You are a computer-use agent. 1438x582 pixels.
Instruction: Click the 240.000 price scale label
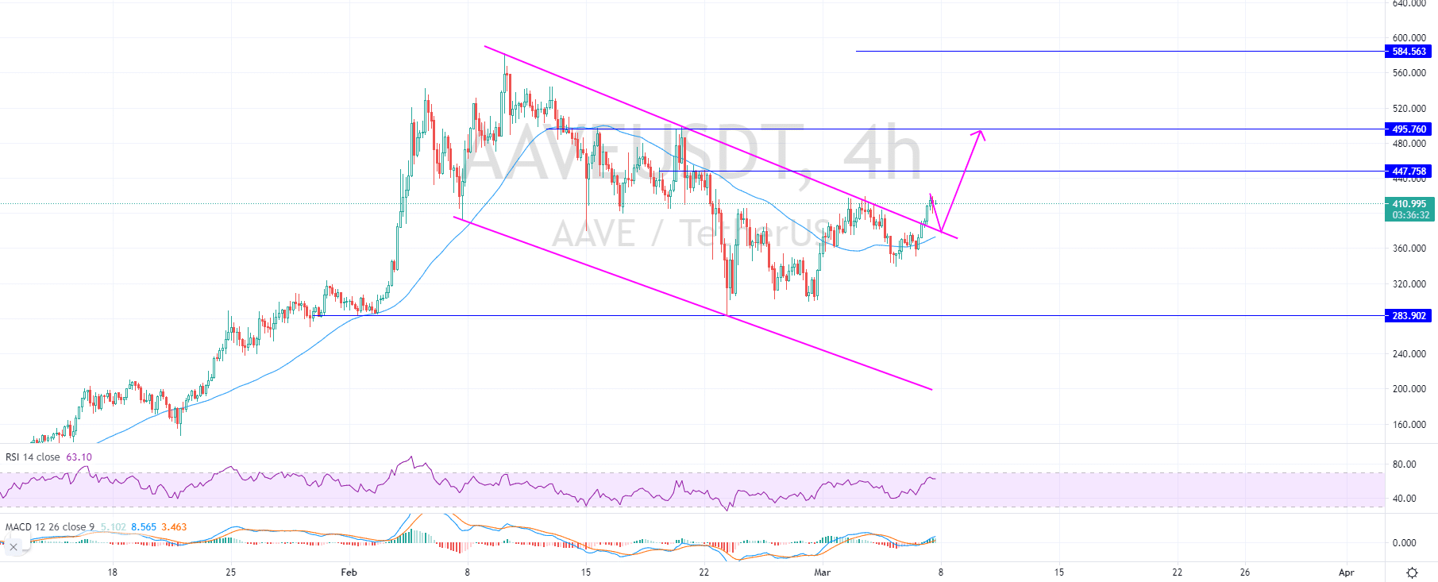(1409, 354)
